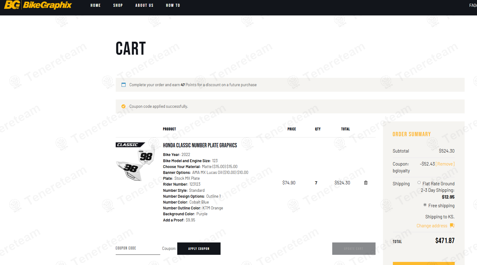
Task: Click the Number Color Cobalt Blue text
Action: pyautogui.click(x=186, y=202)
